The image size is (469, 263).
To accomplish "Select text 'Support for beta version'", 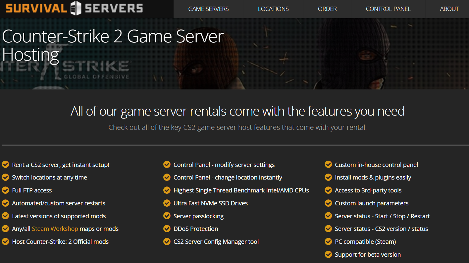I will [368, 255].
